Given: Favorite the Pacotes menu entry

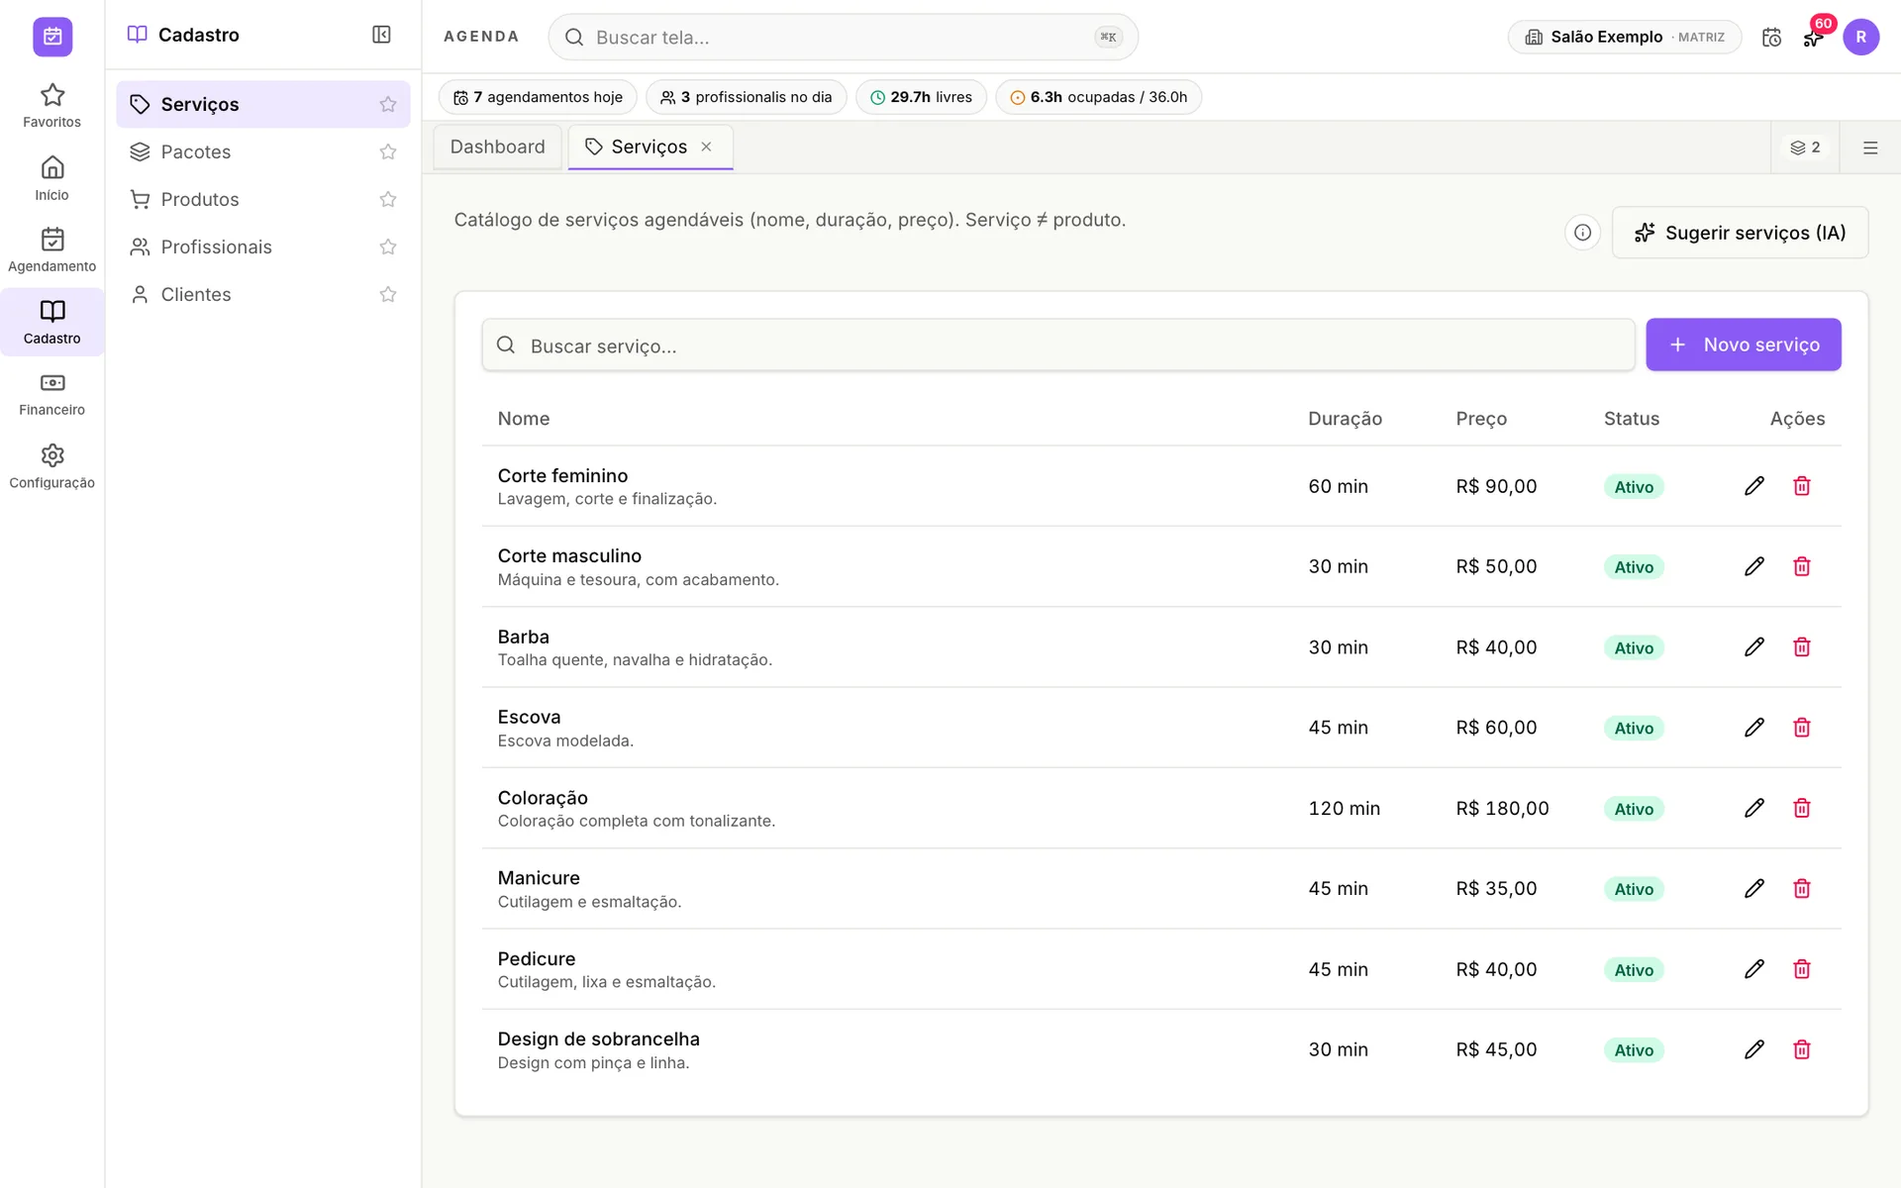Looking at the screenshot, I should (388, 151).
